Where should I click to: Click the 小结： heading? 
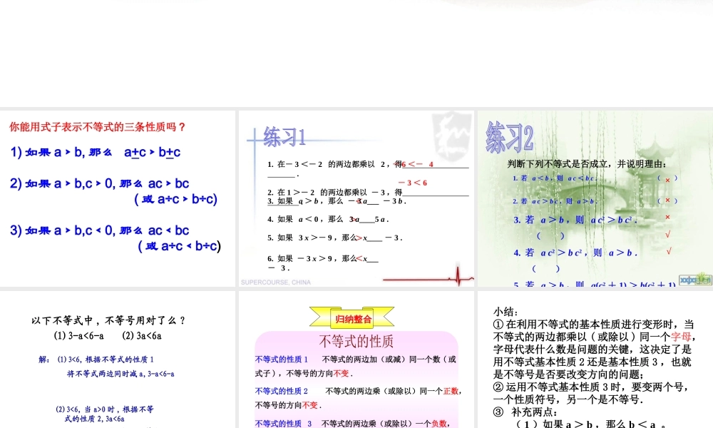pos(506,312)
